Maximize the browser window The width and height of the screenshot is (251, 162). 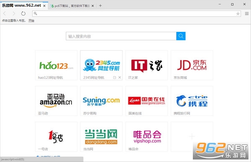tap(232, 4)
